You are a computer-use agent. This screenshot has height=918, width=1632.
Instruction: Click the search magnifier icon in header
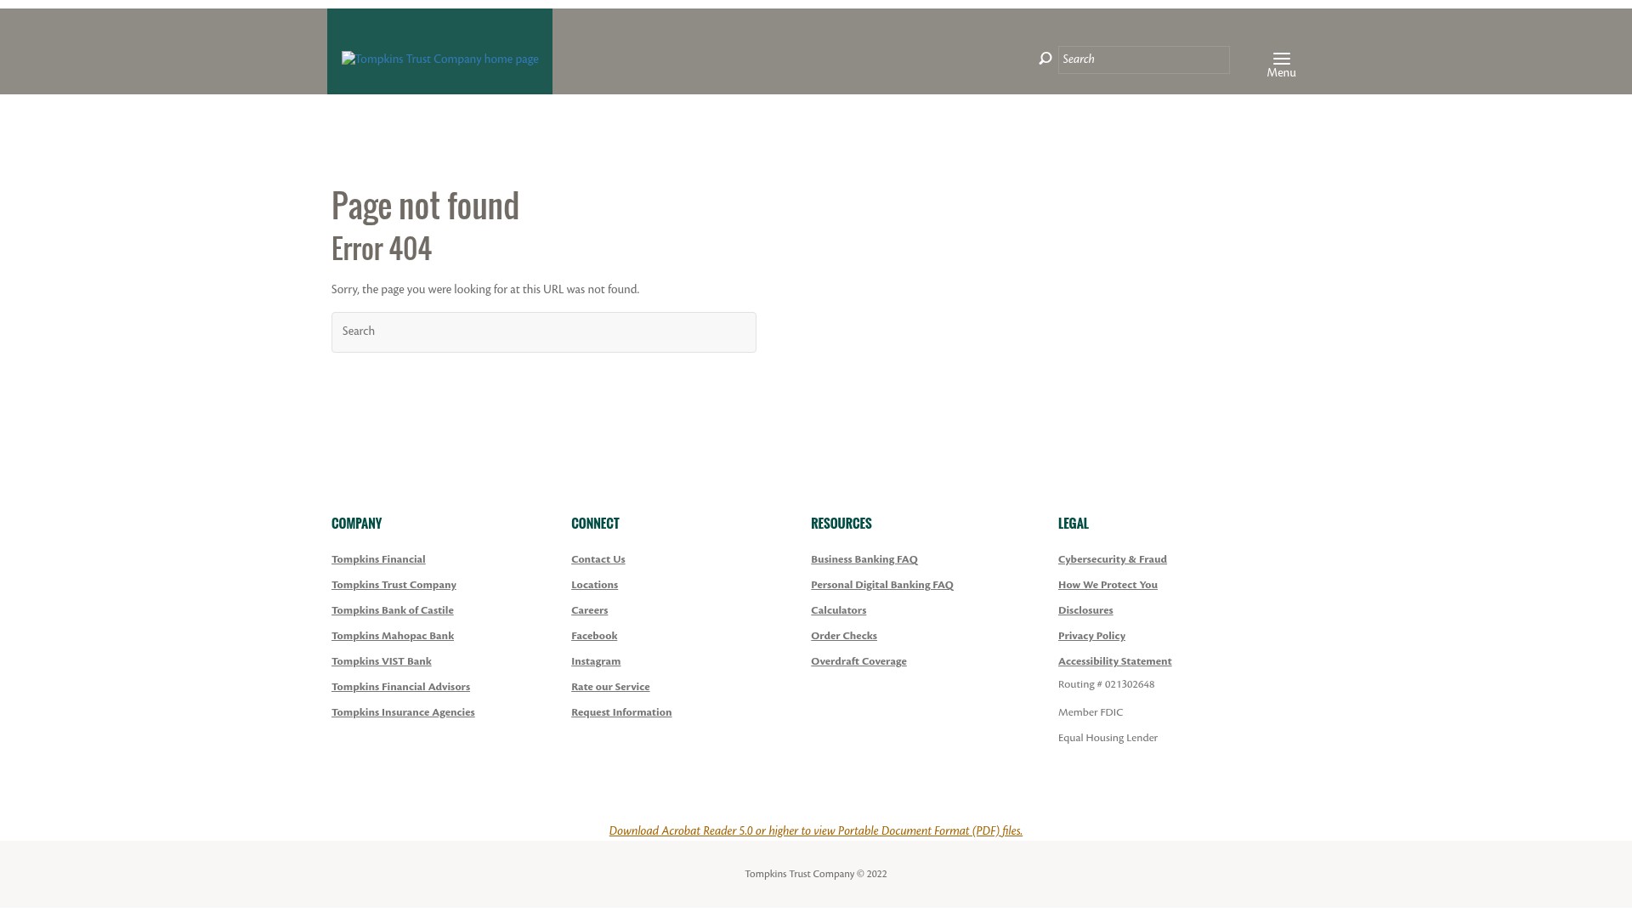point(1045,59)
